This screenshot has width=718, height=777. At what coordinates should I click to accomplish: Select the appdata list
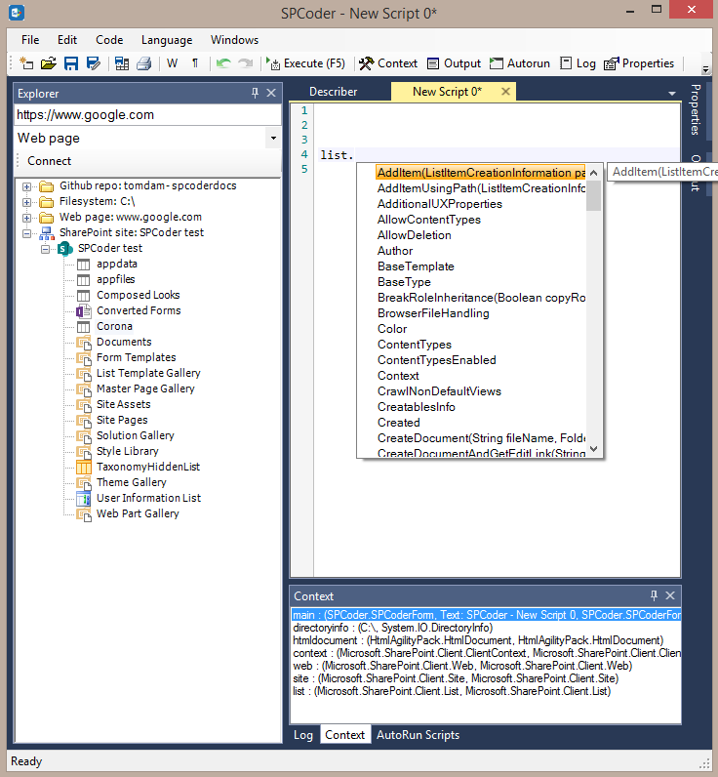pyautogui.click(x=117, y=264)
